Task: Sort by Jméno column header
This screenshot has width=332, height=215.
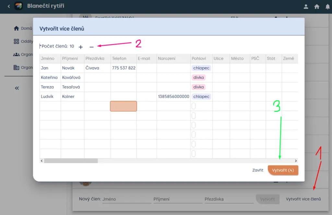Action: [50, 59]
